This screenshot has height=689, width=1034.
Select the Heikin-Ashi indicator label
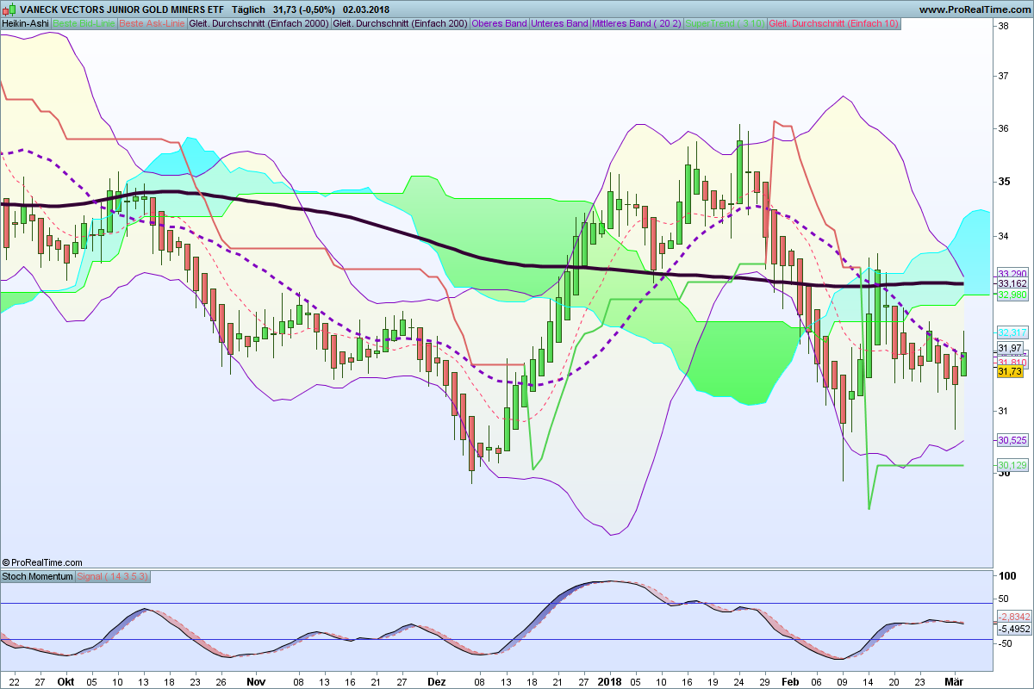[25, 23]
